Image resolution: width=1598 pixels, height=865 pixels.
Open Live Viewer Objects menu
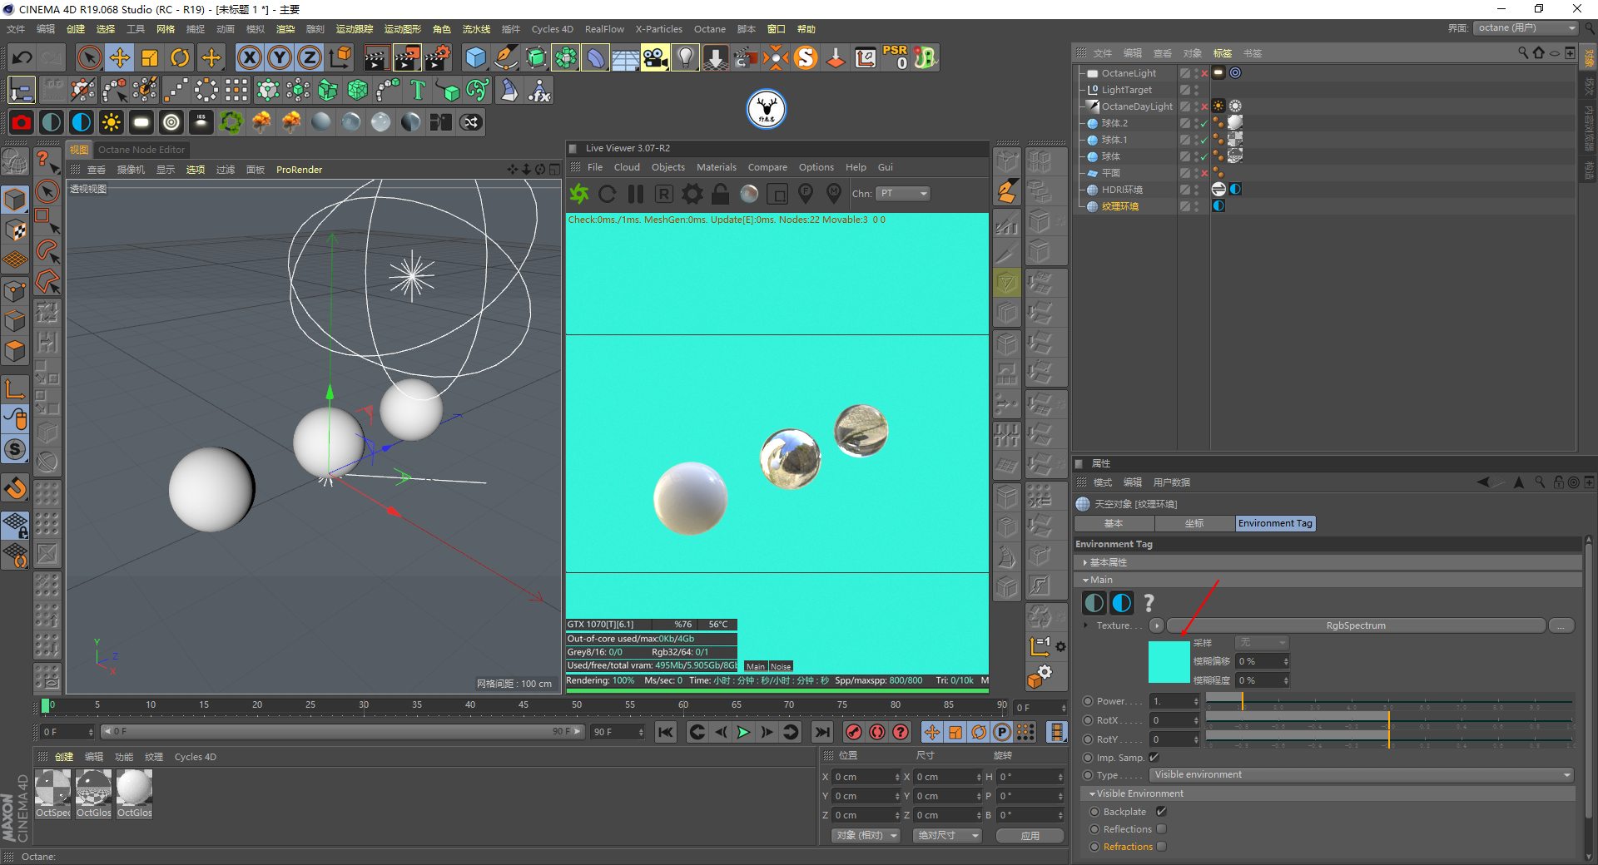[668, 167]
